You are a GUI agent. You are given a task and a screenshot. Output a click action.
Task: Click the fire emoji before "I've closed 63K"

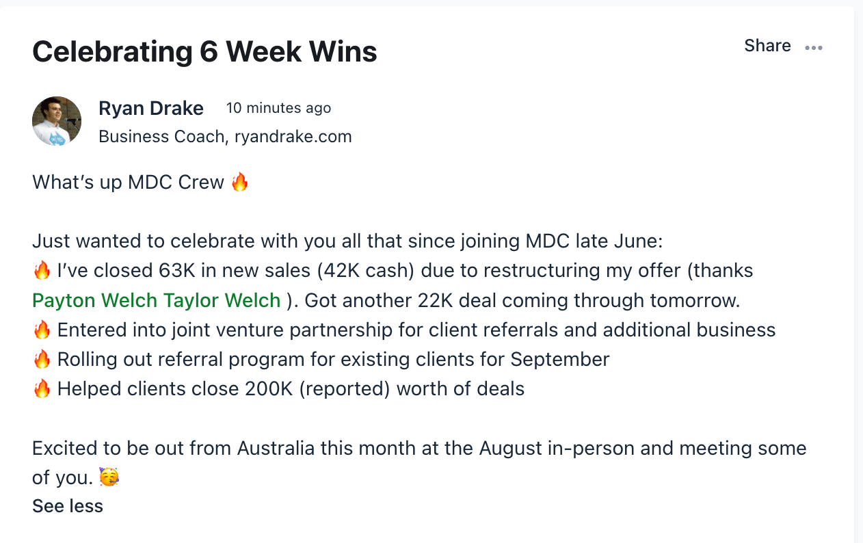(x=42, y=271)
